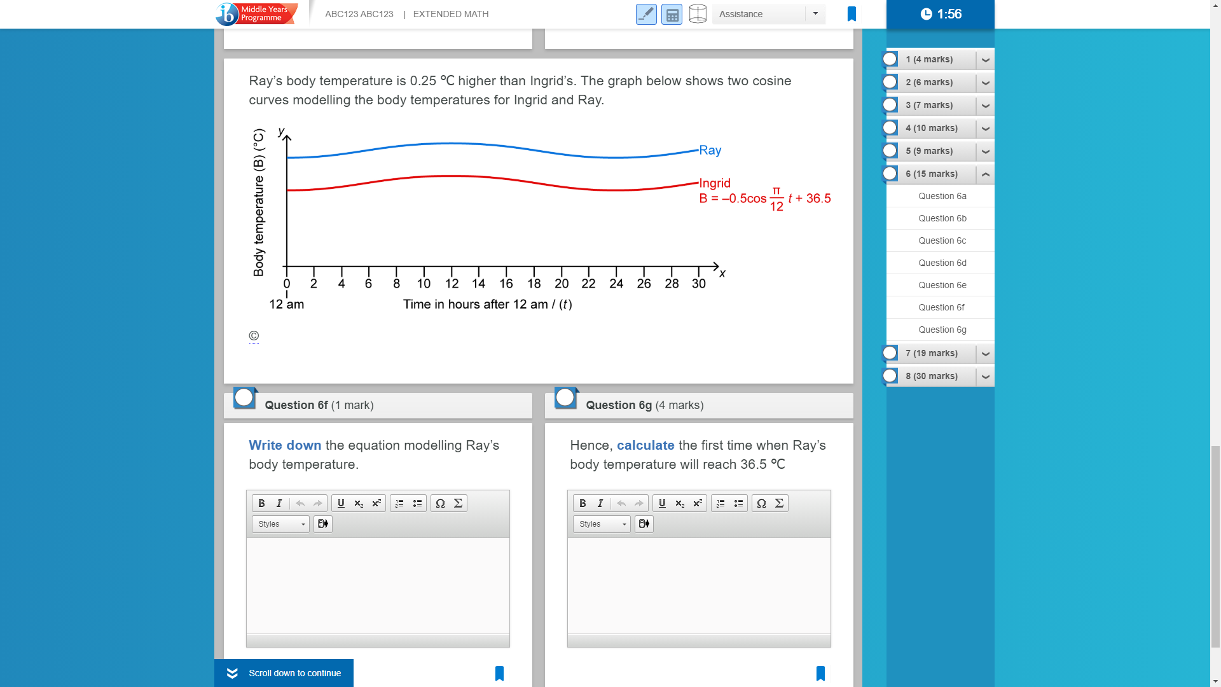Toggle Italic in Question 6f editor
The image size is (1221, 687).
click(279, 503)
